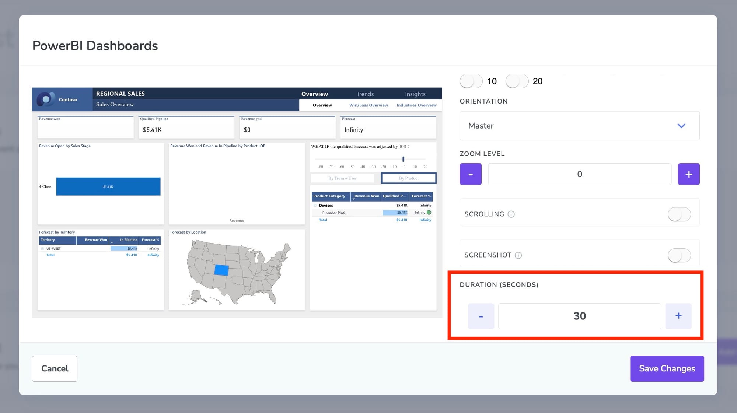Viewport: 737px width, 413px height.
Task: Enable the Screenshot toggle
Action: coord(679,255)
